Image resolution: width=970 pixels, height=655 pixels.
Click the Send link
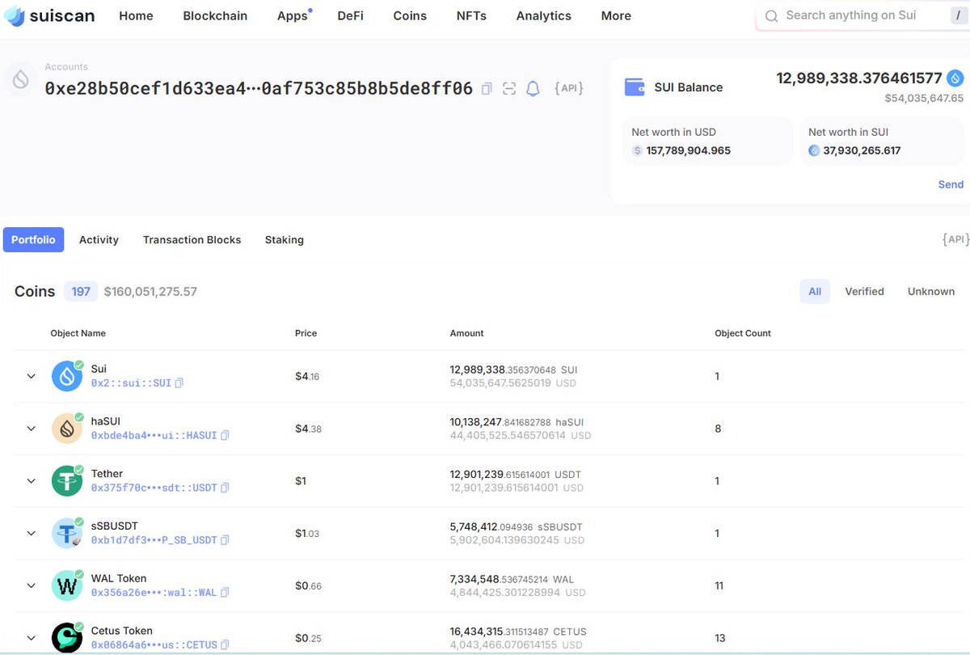point(951,184)
